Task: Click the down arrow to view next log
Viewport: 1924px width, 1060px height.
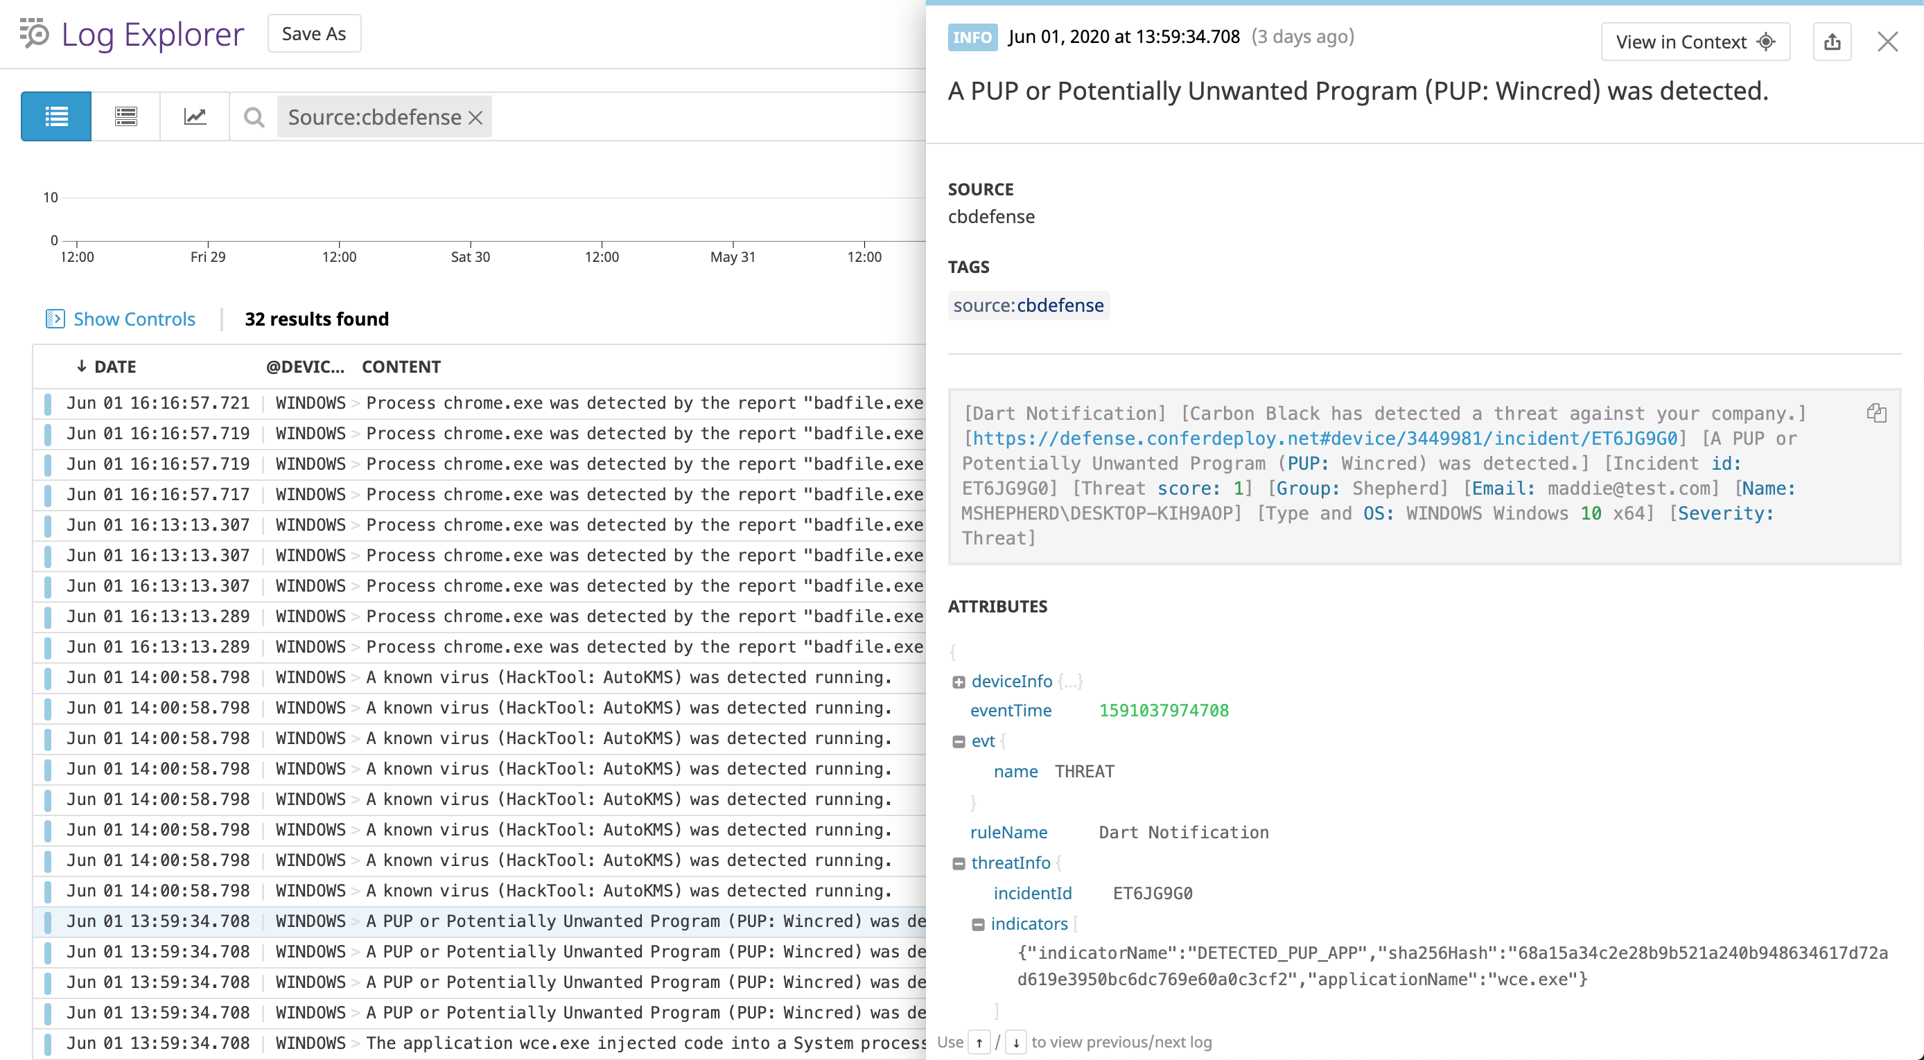Action: coord(1017,1042)
